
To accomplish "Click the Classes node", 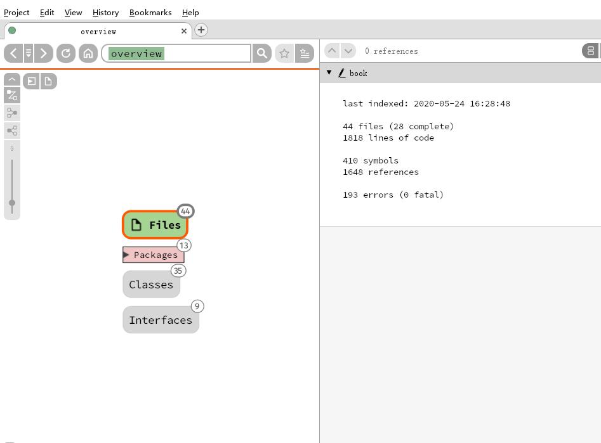I will tap(151, 285).
